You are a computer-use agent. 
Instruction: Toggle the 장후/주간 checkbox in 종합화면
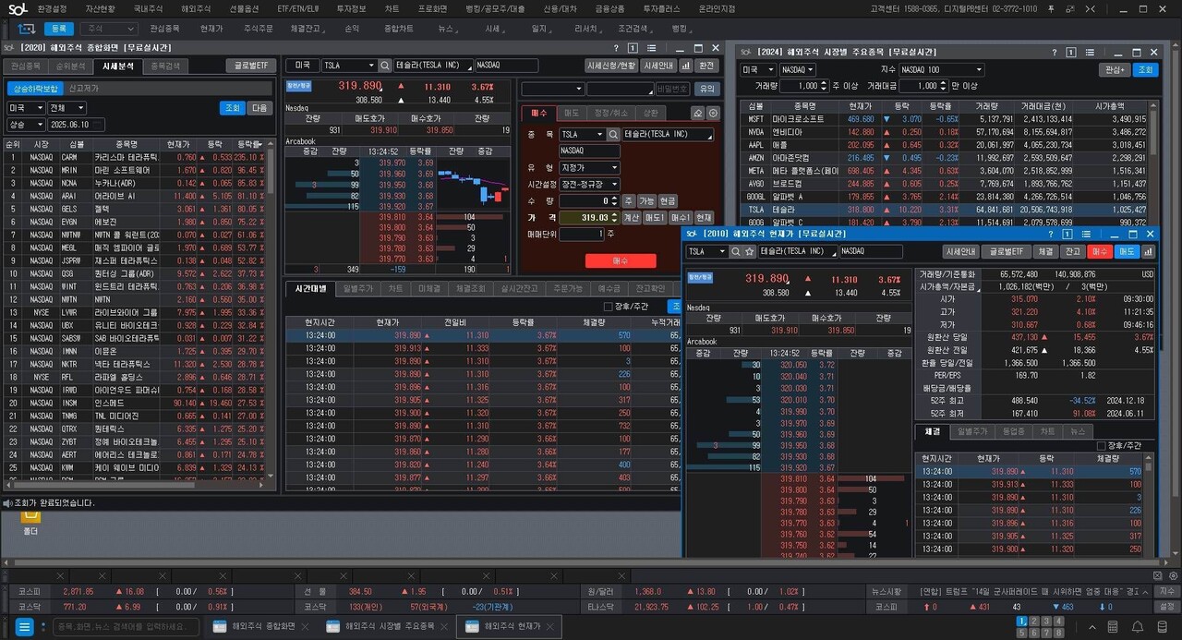tap(608, 307)
